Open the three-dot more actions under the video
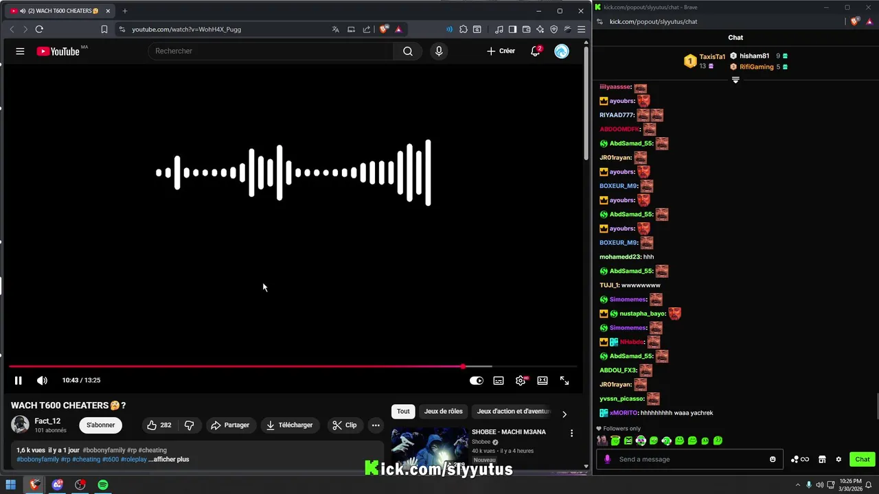Screen dimensions: 879x494 click(x=376, y=425)
